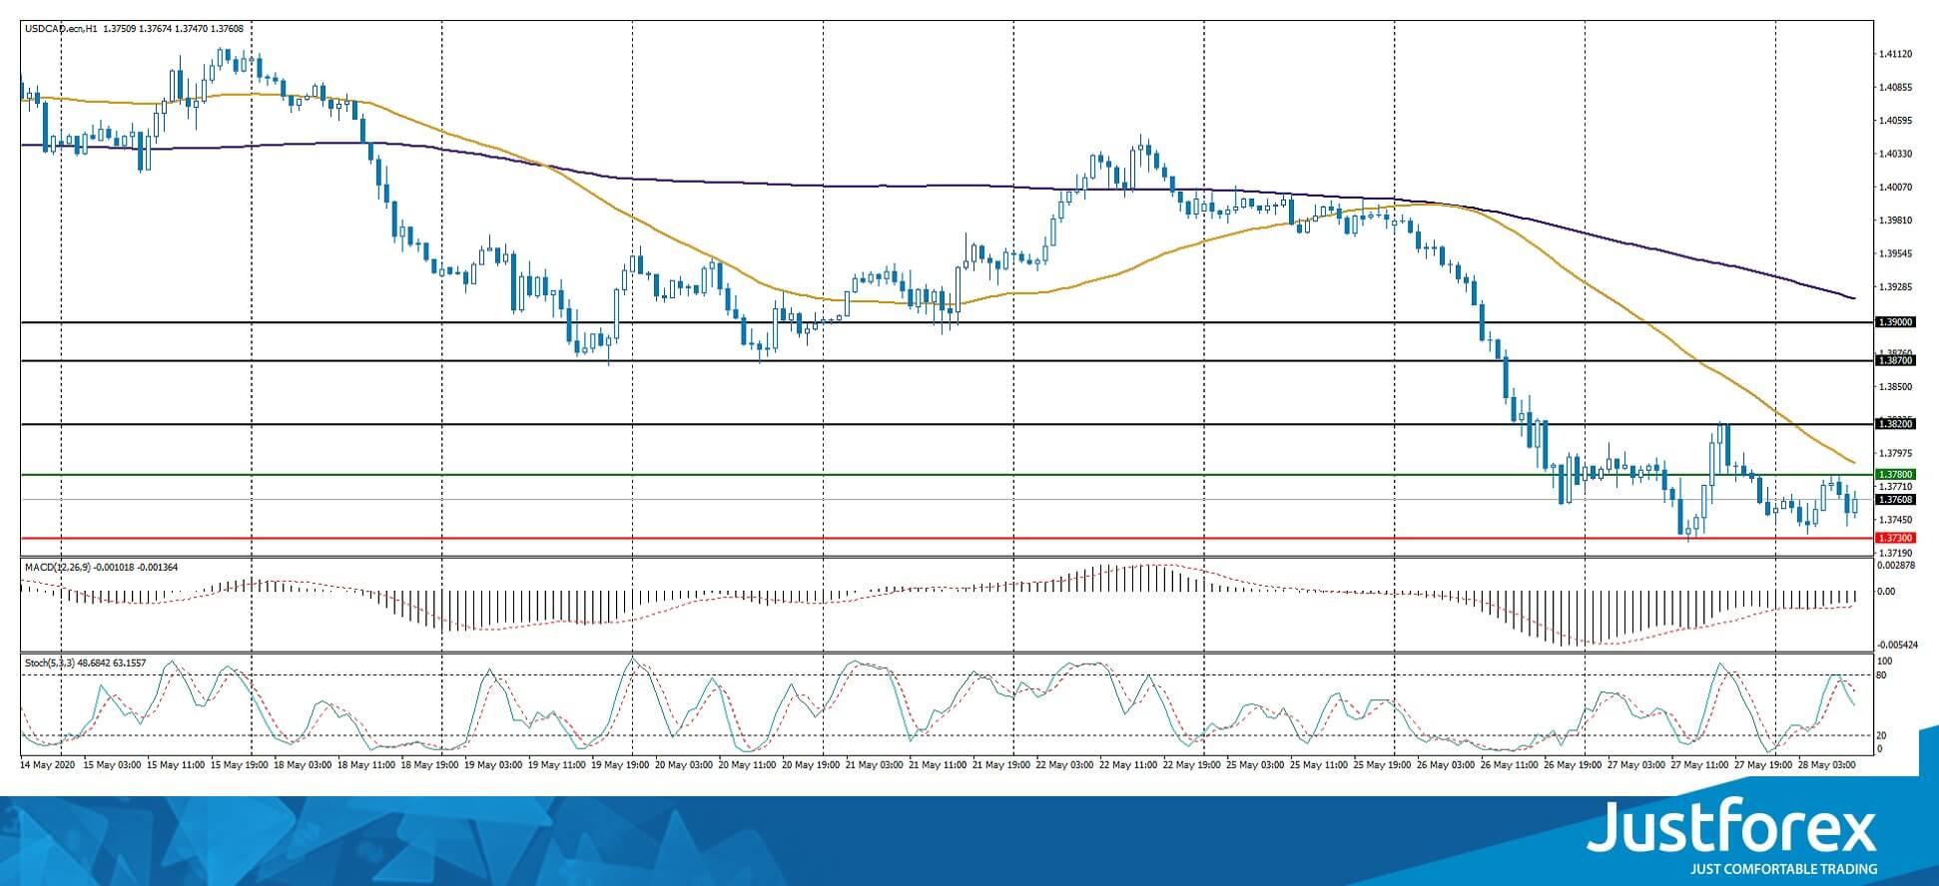Click the Stochastic scale value 20
This screenshot has width=1939, height=886.
(1882, 735)
